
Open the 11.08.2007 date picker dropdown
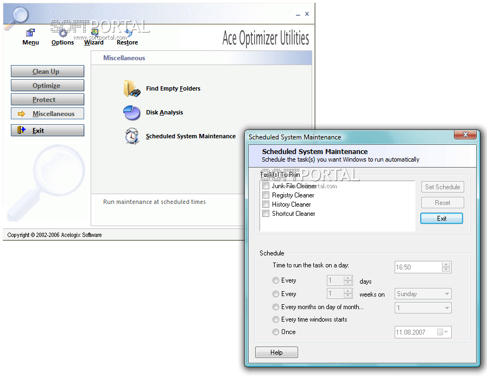click(x=447, y=332)
